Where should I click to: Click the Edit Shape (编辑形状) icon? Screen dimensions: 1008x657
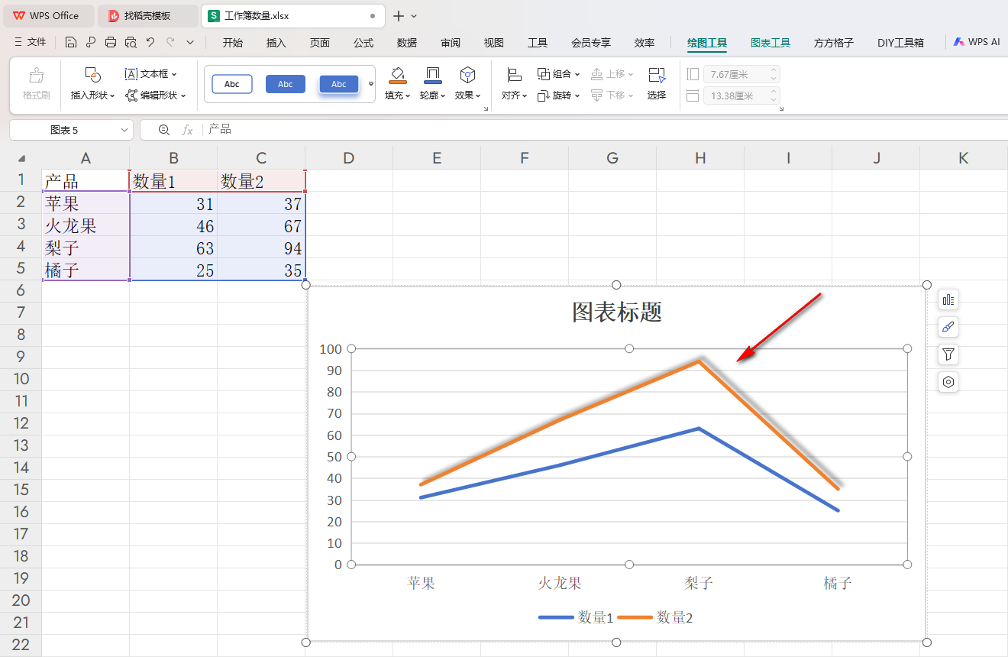[131, 95]
